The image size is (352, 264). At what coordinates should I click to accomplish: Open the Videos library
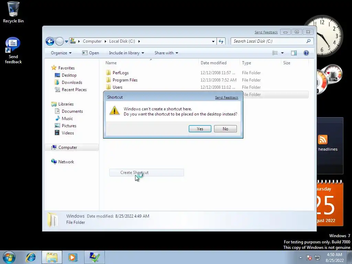point(68,133)
